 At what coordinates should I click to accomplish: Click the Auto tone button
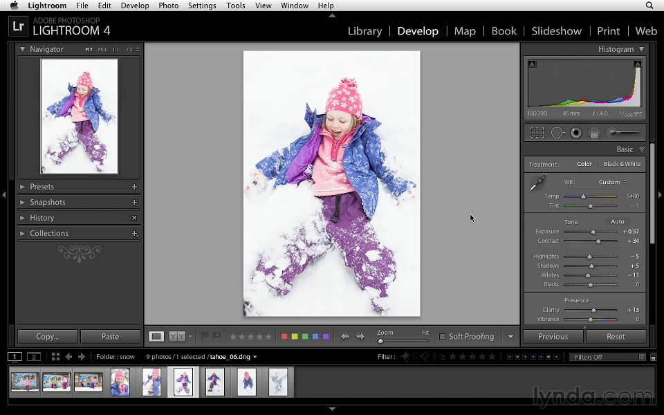click(617, 221)
